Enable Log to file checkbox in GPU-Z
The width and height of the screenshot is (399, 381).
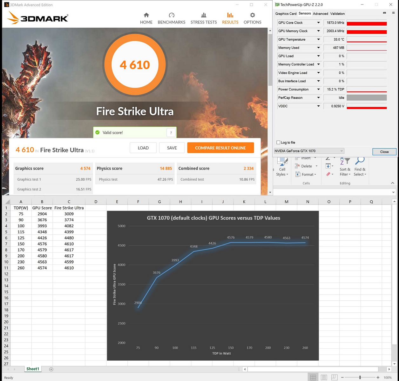coord(278,143)
